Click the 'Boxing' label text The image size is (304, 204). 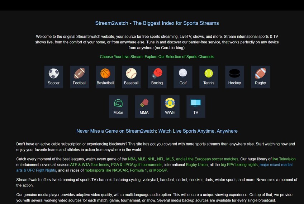click(x=157, y=83)
